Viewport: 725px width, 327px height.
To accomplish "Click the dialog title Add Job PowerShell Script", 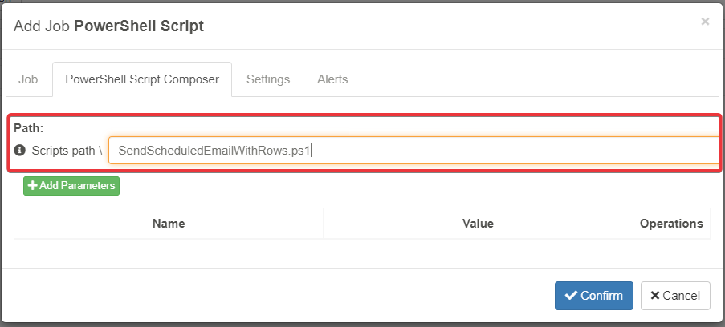I will click(x=109, y=26).
